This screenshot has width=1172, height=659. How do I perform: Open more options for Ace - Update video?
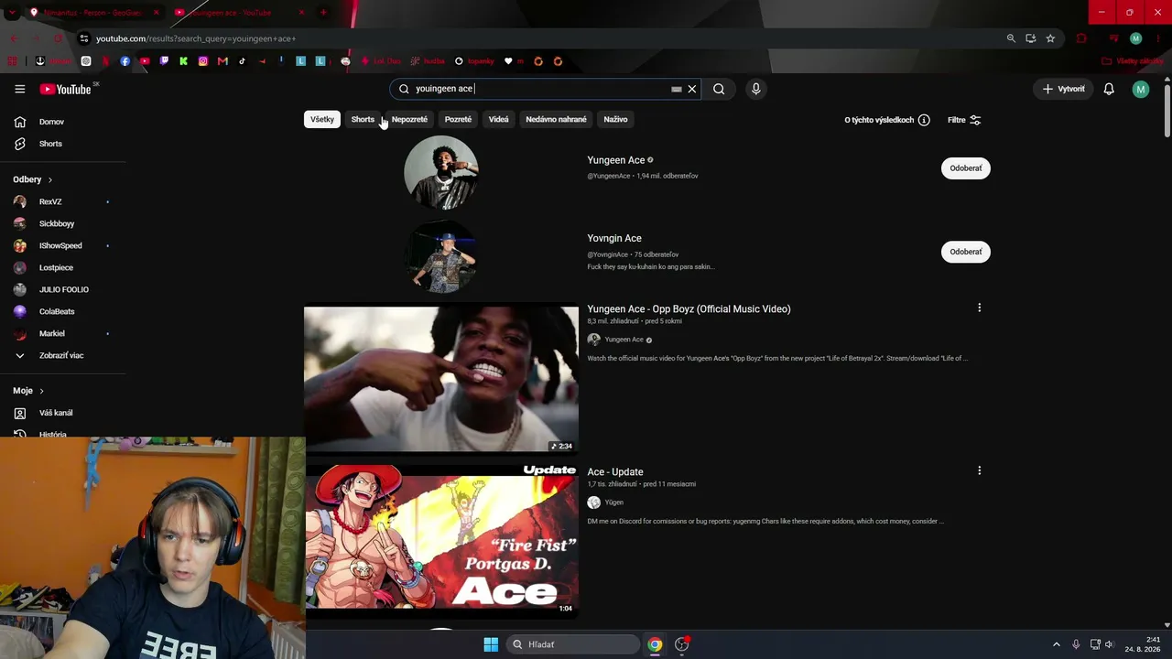click(979, 470)
